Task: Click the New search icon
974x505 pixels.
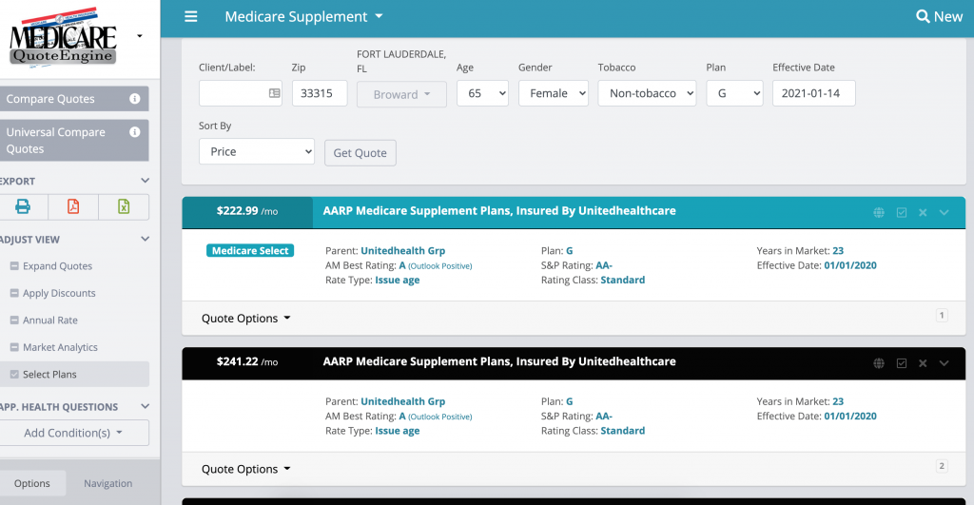Action: (x=939, y=17)
